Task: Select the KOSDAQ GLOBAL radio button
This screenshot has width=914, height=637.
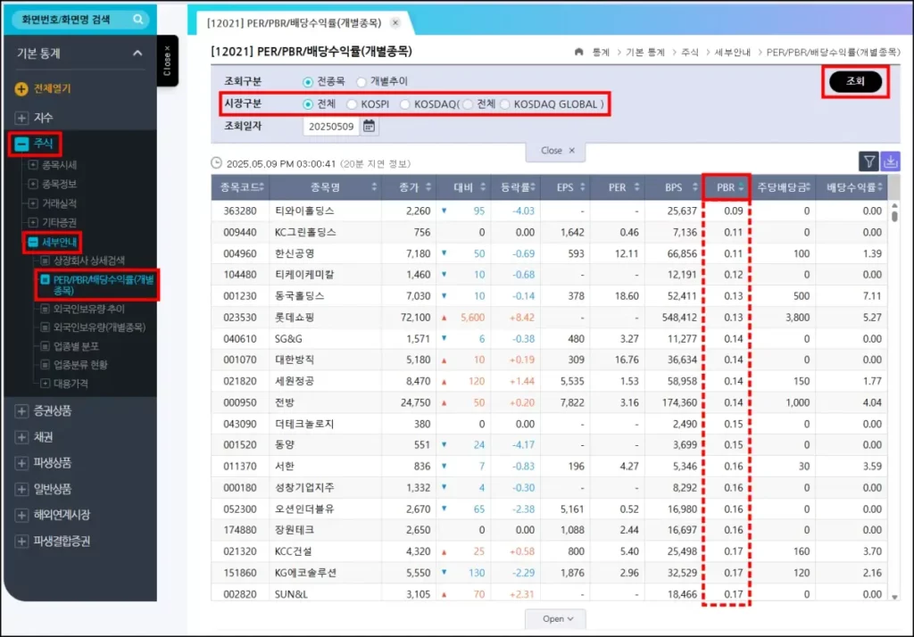Action: coord(506,104)
